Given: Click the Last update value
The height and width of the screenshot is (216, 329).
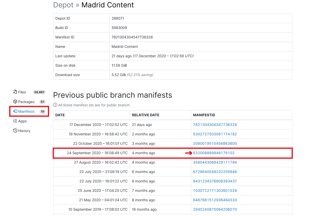Looking at the screenshot, I should coord(153,56).
